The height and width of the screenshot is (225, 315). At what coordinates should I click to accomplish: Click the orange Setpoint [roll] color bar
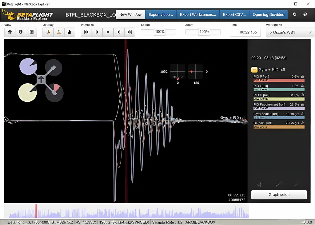[x=279, y=127]
